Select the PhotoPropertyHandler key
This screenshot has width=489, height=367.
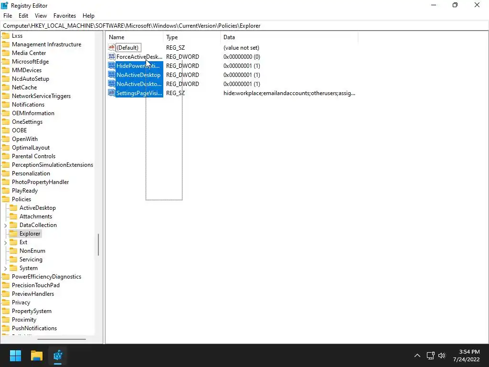pyautogui.click(x=40, y=182)
